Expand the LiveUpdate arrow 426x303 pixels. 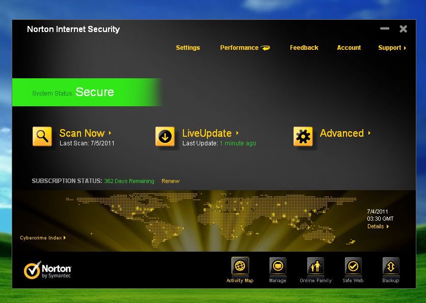pyautogui.click(x=237, y=133)
